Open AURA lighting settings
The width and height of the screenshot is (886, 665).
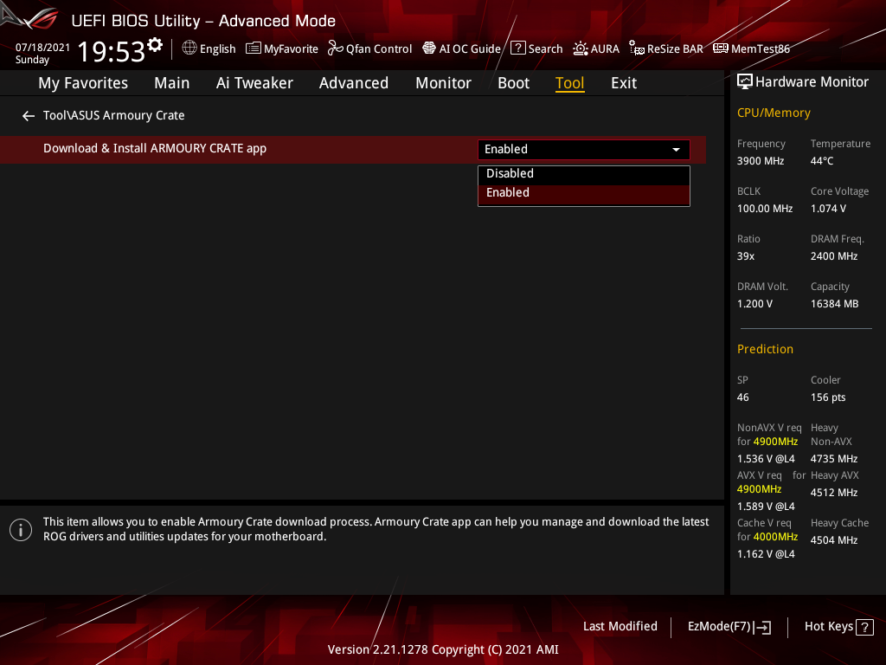(x=596, y=48)
